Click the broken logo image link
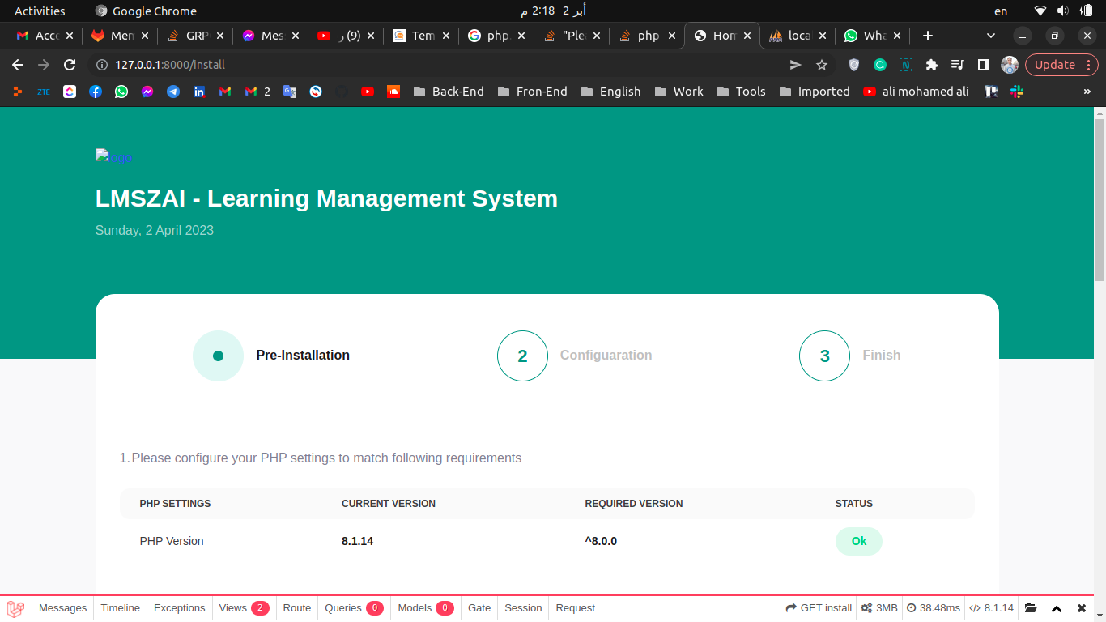Image resolution: width=1106 pixels, height=622 pixels. pyautogui.click(x=113, y=157)
